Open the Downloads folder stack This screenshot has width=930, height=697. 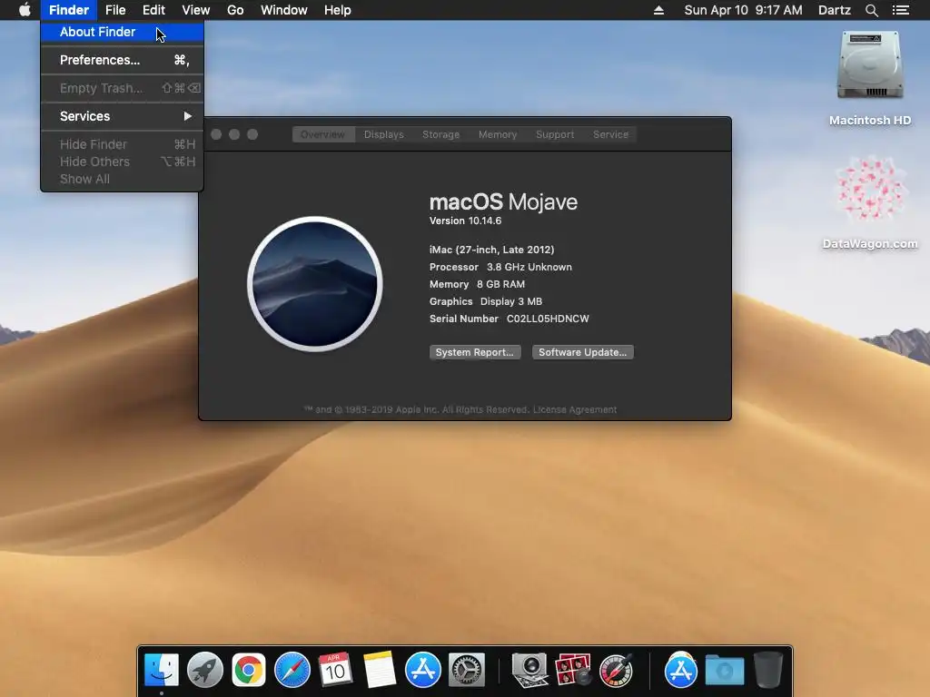coord(724,670)
